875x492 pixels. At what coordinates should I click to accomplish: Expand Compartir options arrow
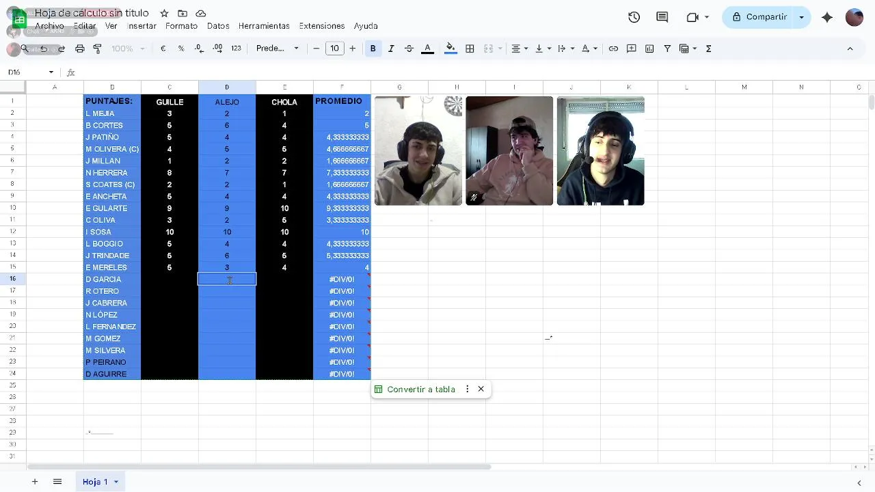[801, 17]
